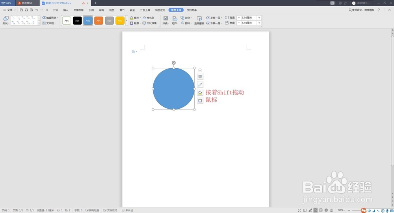This screenshot has height=213, width=394.
Task: Undo the last action
Action: [x=37, y=10]
